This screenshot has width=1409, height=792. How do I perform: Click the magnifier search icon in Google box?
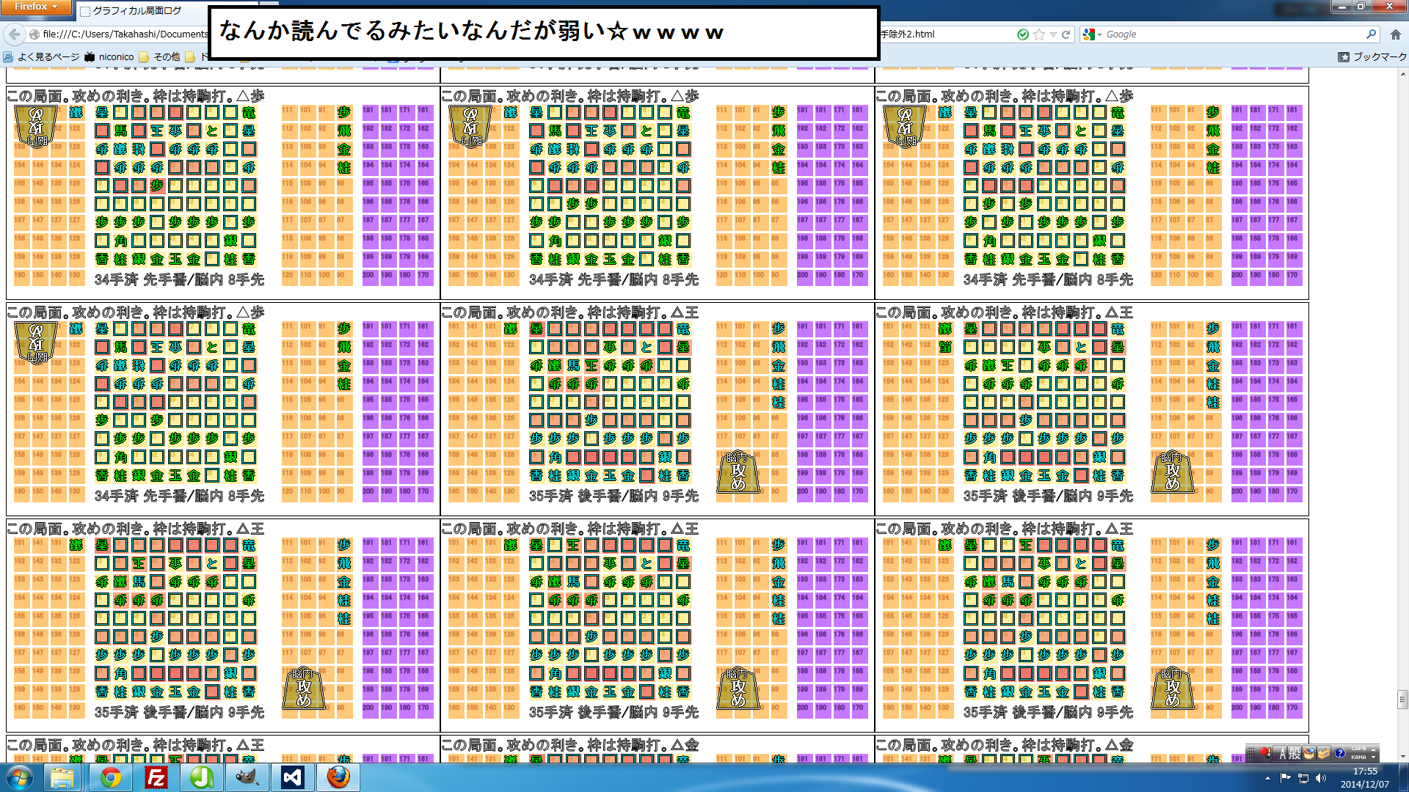1370,34
